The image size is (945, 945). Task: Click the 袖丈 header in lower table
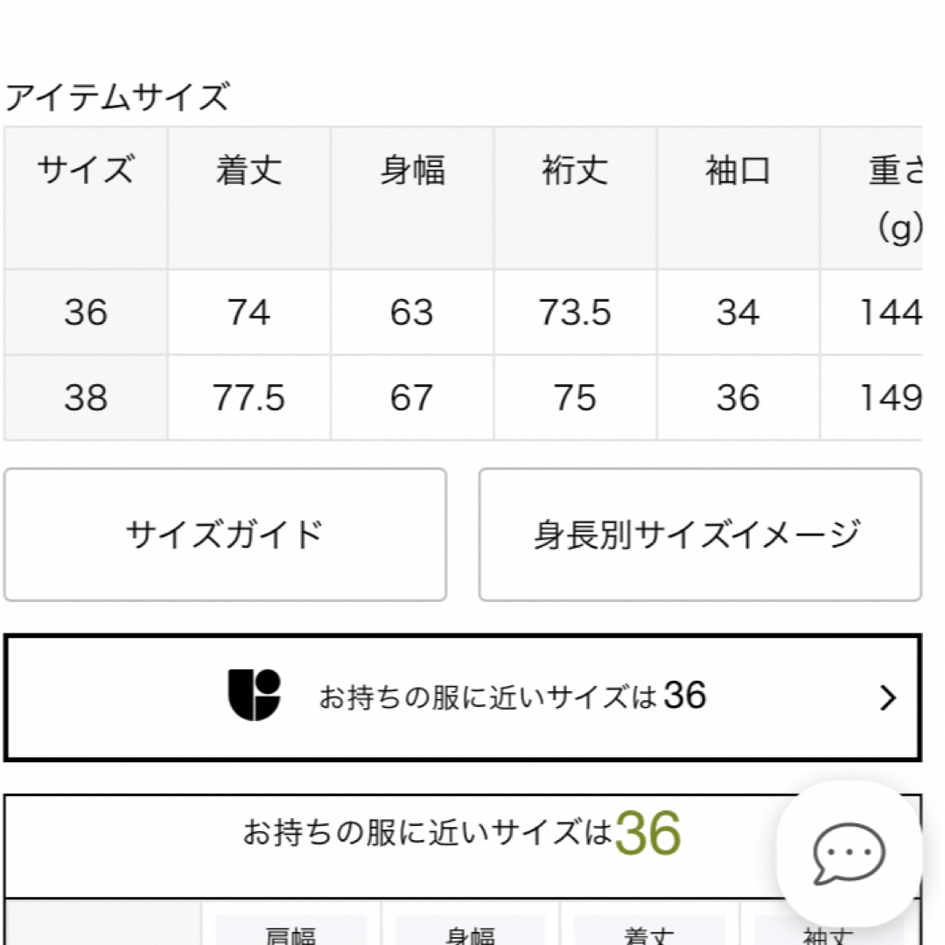(x=829, y=936)
